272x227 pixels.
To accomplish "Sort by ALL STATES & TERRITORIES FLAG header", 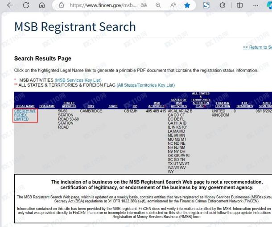I will (x=201, y=100).
